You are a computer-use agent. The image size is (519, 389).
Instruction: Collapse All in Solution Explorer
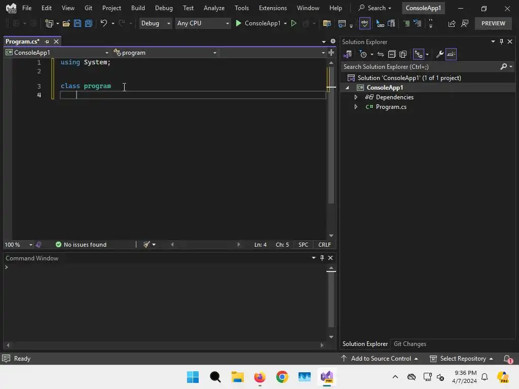[x=392, y=54]
